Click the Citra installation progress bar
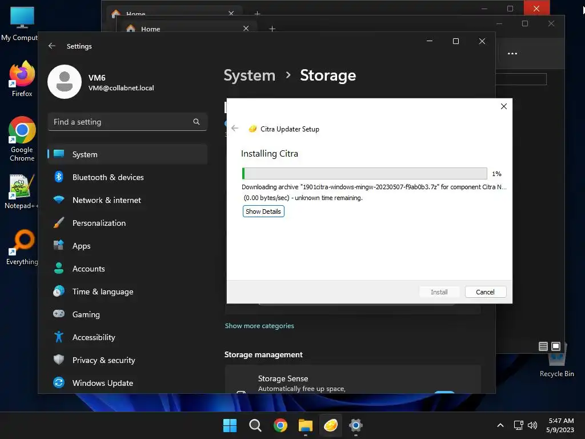 [x=364, y=173]
